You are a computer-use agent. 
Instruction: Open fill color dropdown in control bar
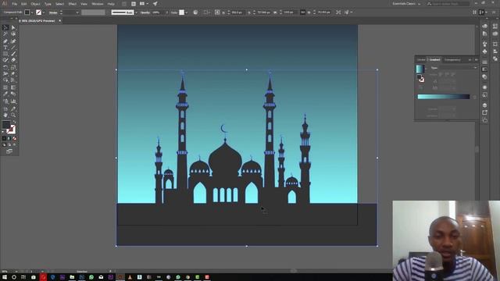click(x=32, y=12)
